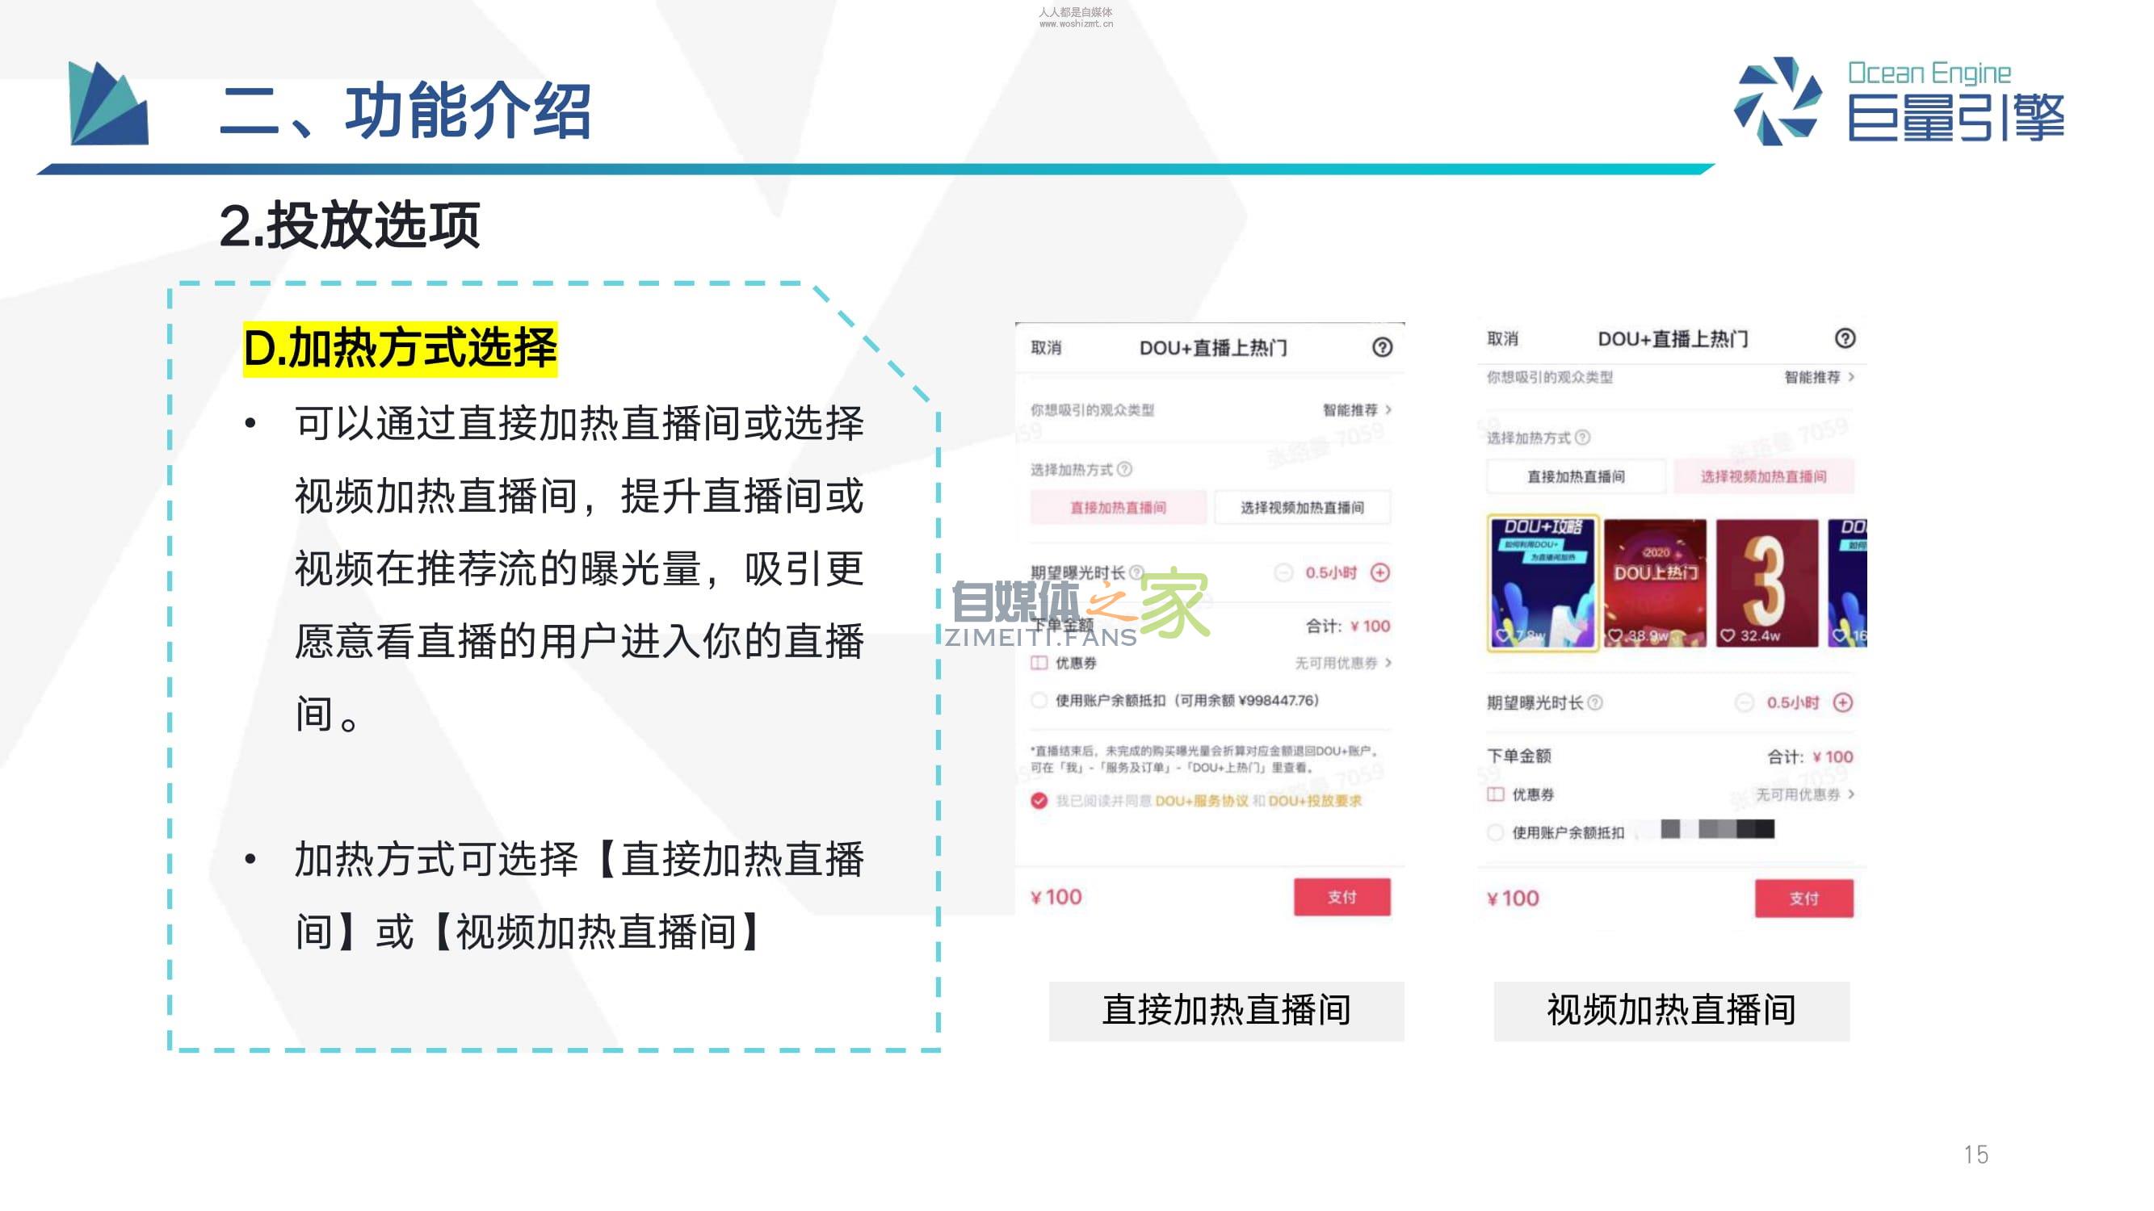This screenshot has width=2154, height=1211.
Task: Expand 无可用优惠券 coupon row in left phone
Action: click(x=1342, y=663)
